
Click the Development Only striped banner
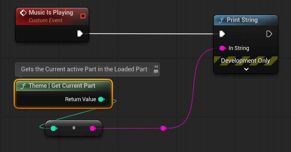(245, 61)
